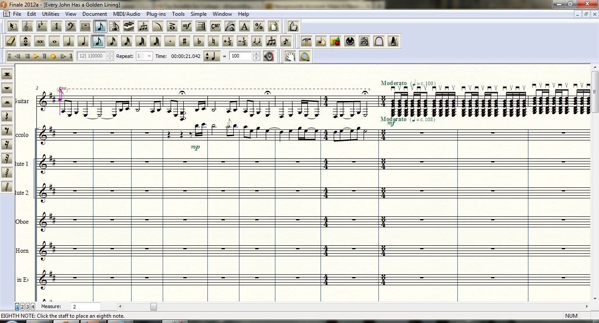Select the Selection tool arrow icon
The image size is (599, 323).
(x=13, y=26)
